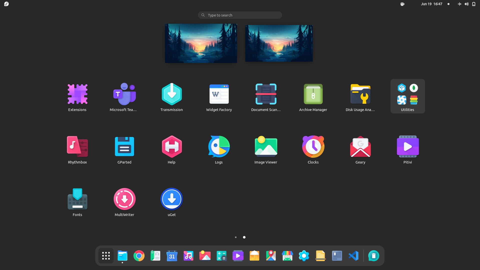Launch Chrome from the dock
480x270 pixels.
[x=139, y=256]
